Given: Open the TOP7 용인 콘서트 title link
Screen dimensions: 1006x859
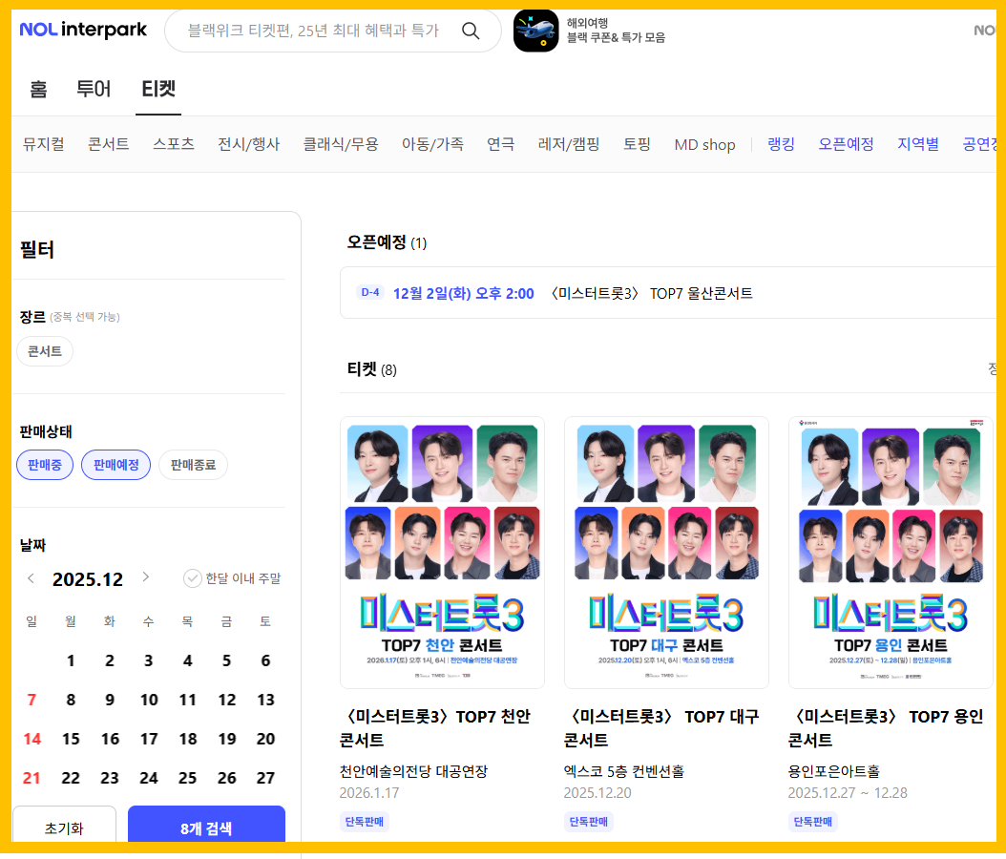Looking at the screenshot, I should click(x=886, y=728).
